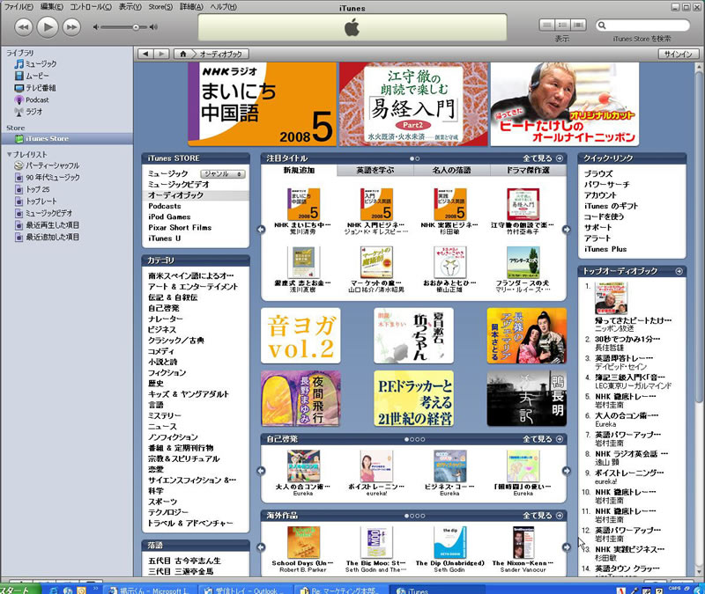Switch to album grid view button
This screenshot has width=705, height=594.
click(562, 26)
